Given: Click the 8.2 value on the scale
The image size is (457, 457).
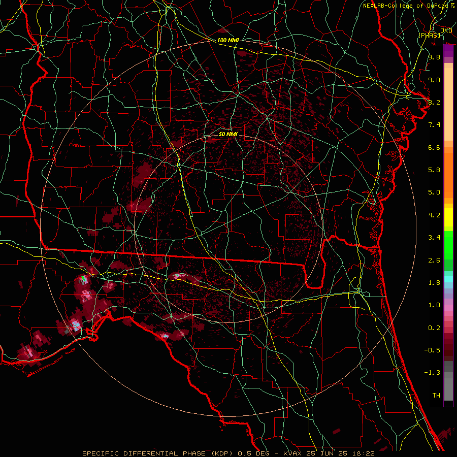Looking at the screenshot, I should click(x=434, y=102).
